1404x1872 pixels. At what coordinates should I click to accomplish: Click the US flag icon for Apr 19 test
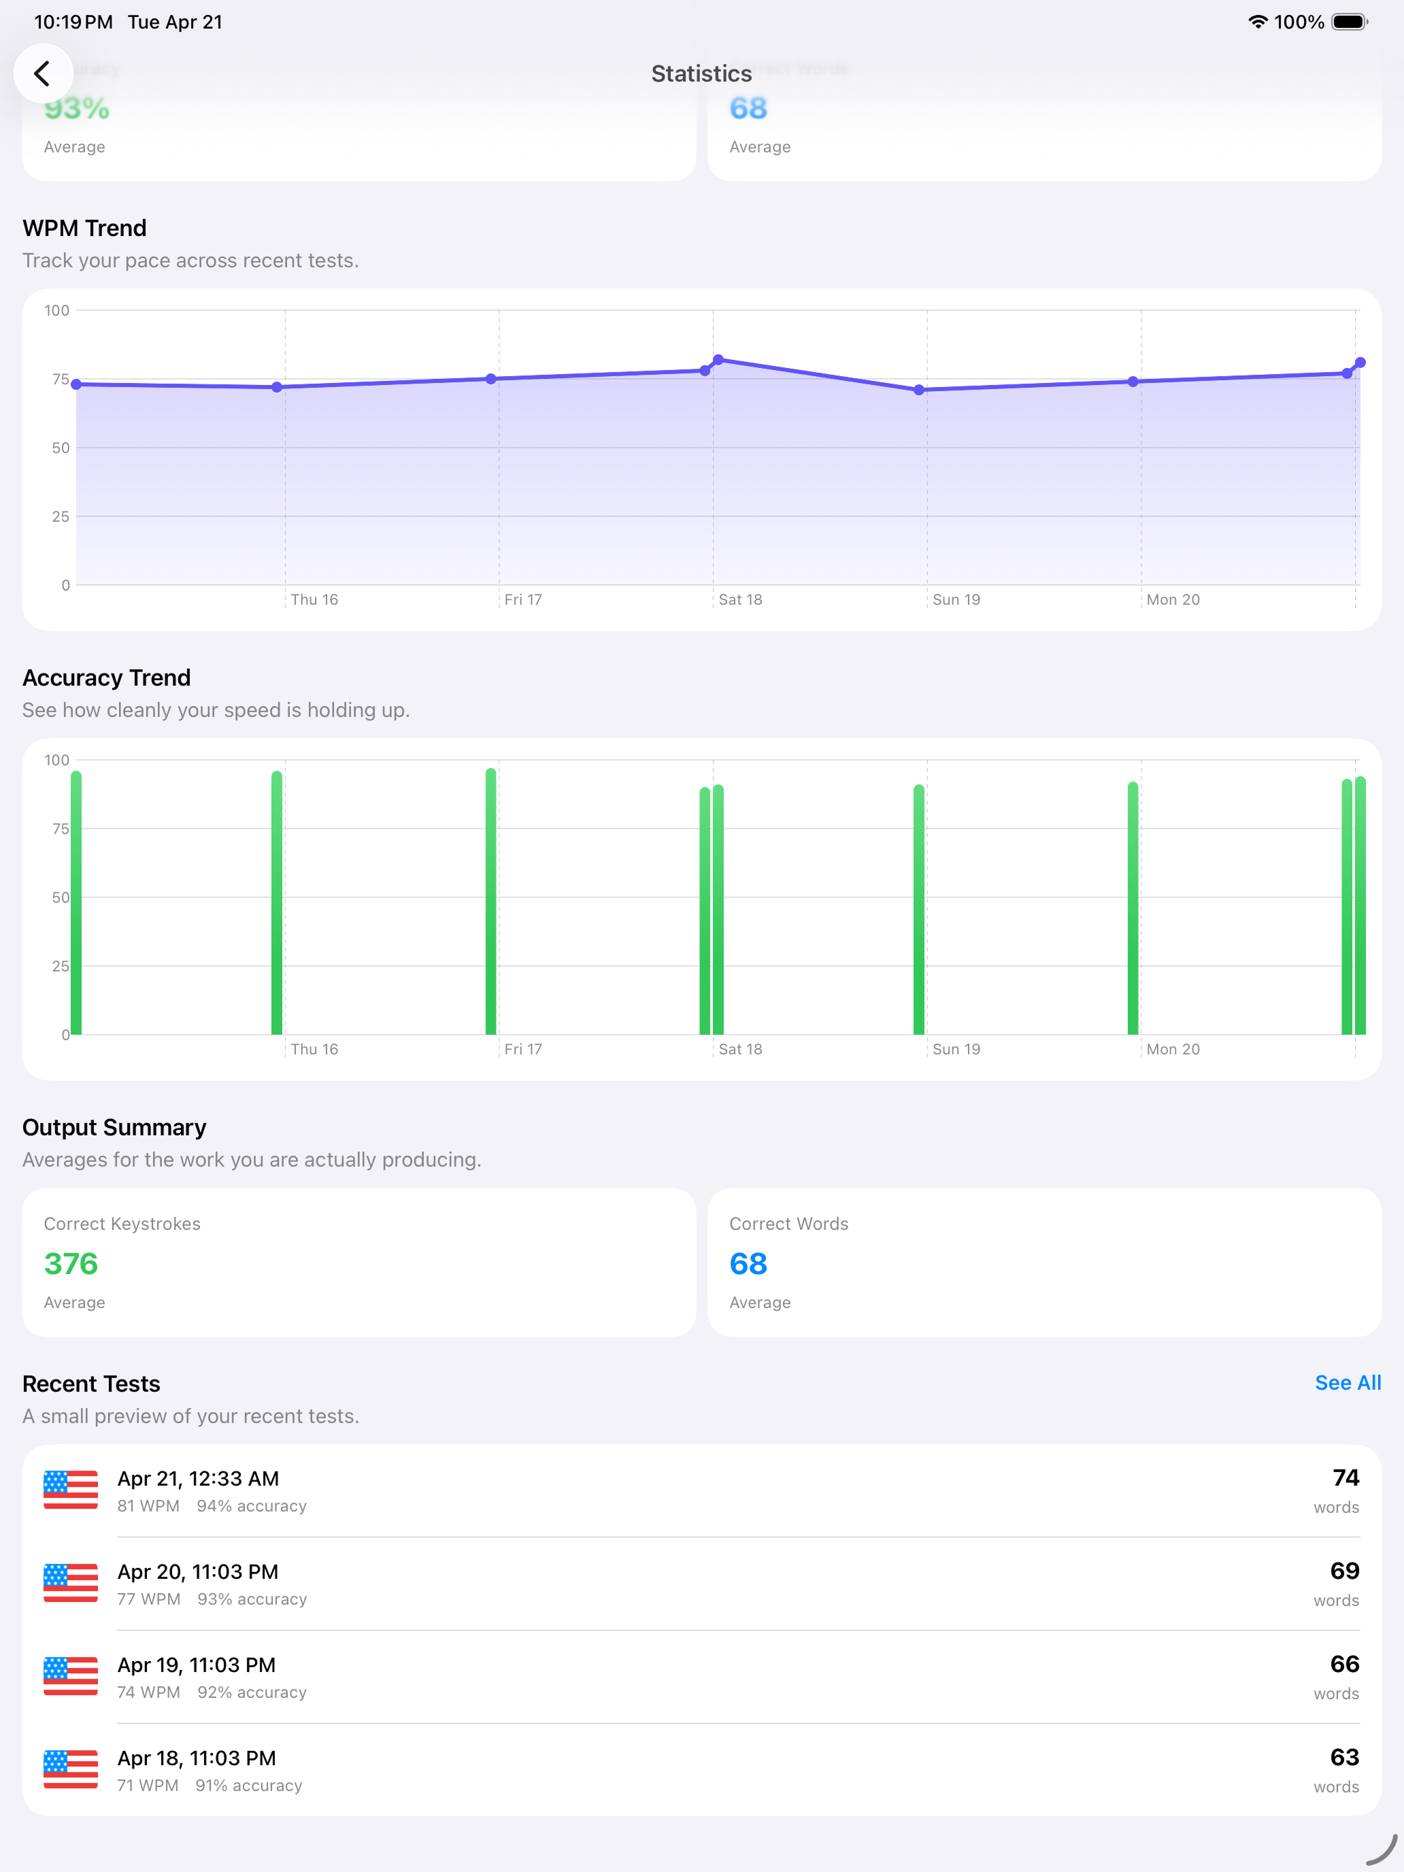(x=70, y=1677)
